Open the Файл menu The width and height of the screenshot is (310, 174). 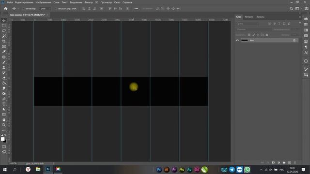coord(10,2)
